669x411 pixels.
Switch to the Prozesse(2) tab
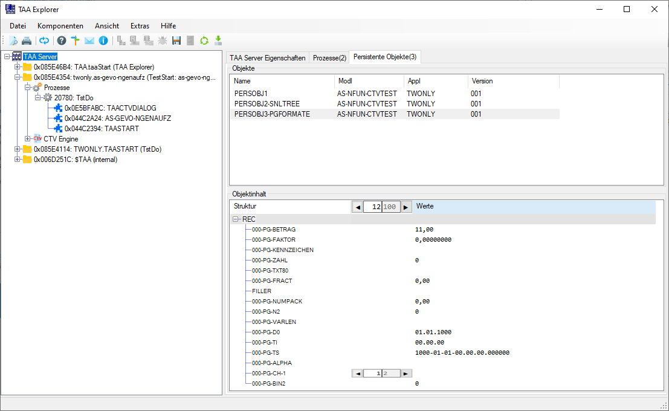(x=329, y=57)
